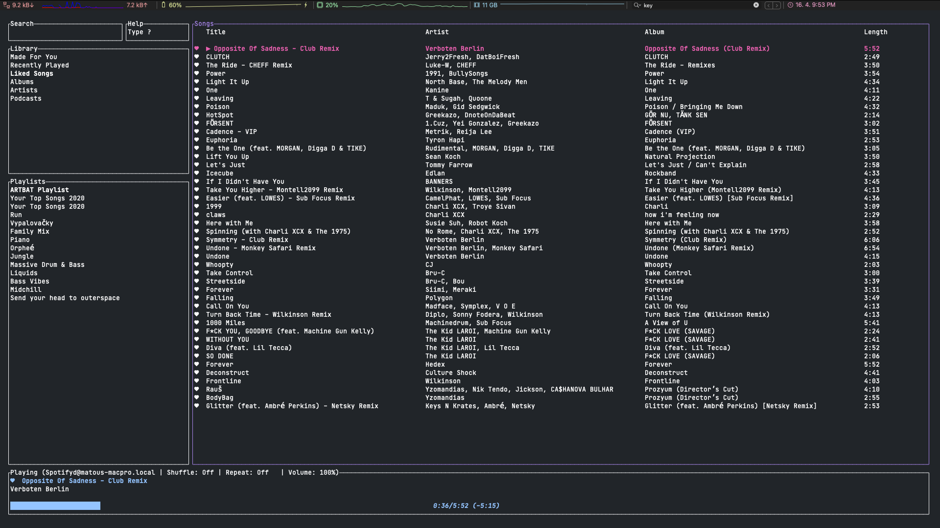Select the Liquids playlist
Image resolution: width=940 pixels, height=528 pixels.
(24, 273)
